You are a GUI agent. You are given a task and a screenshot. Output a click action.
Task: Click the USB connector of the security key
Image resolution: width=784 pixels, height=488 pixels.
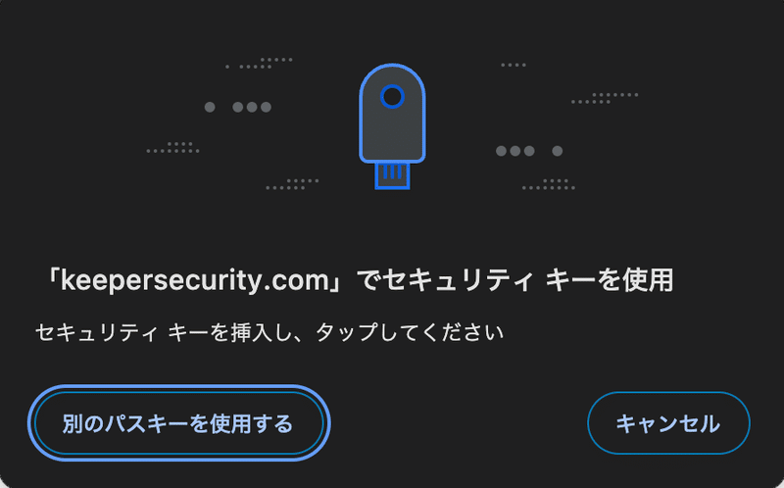tap(393, 176)
